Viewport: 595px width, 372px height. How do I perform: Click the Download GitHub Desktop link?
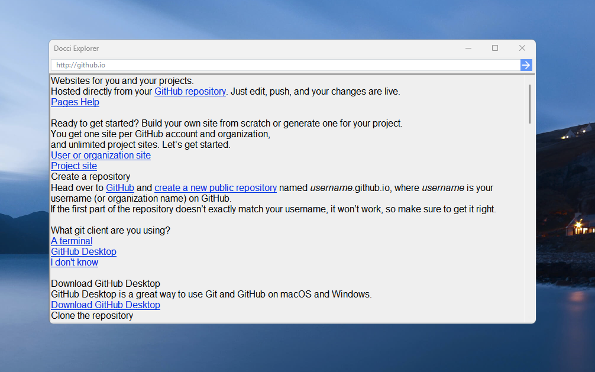pyautogui.click(x=105, y=305)
